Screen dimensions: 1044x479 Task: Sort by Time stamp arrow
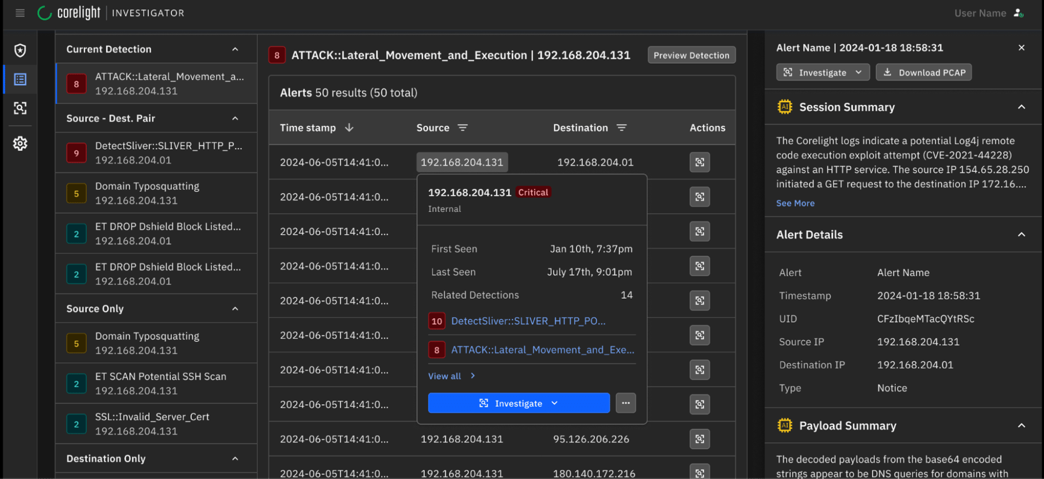pyautogui.click(x=349, y=128)
